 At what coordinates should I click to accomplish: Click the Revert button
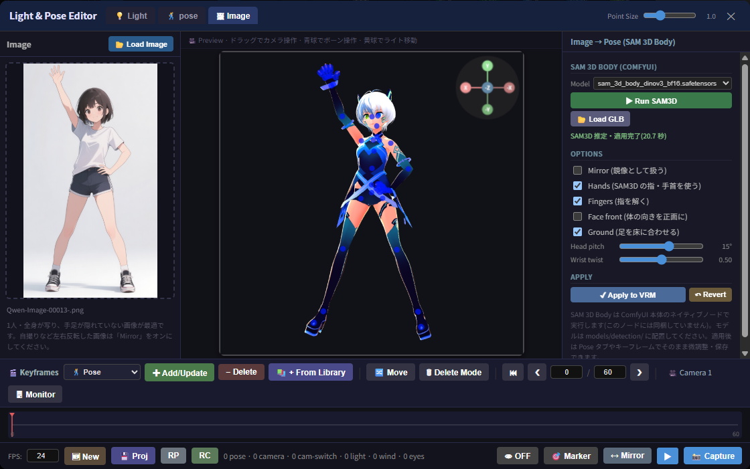[x=710, y=294]
